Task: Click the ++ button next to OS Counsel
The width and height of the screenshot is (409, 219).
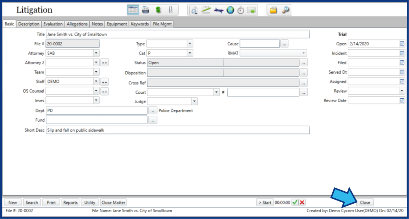Action: point(105,92)
